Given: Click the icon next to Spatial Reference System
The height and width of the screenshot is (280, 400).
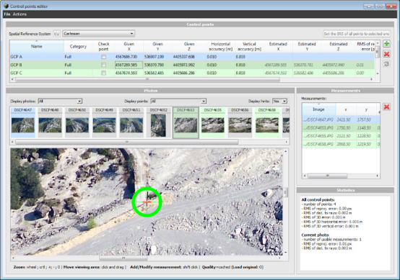Looking at the screenshot, I should click(x=56, y=34).
